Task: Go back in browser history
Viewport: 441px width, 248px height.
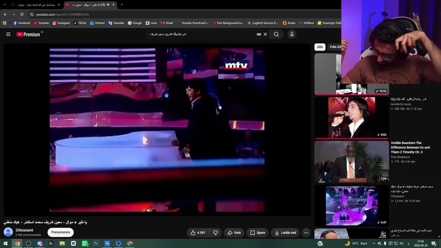Action: (5, 14)
